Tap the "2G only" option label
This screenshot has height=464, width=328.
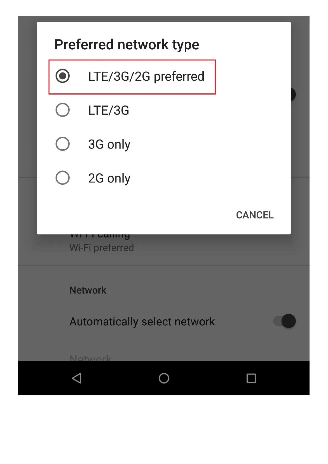tap(109, 178)
